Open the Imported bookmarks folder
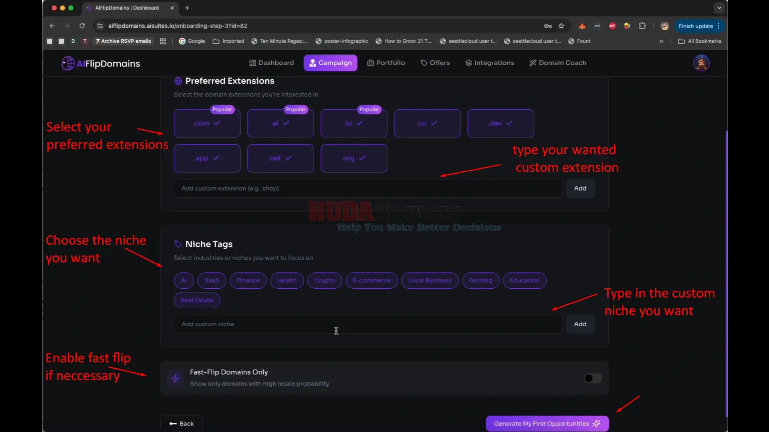The width and height of the screenshot is (769, 432). coord(228,41)
